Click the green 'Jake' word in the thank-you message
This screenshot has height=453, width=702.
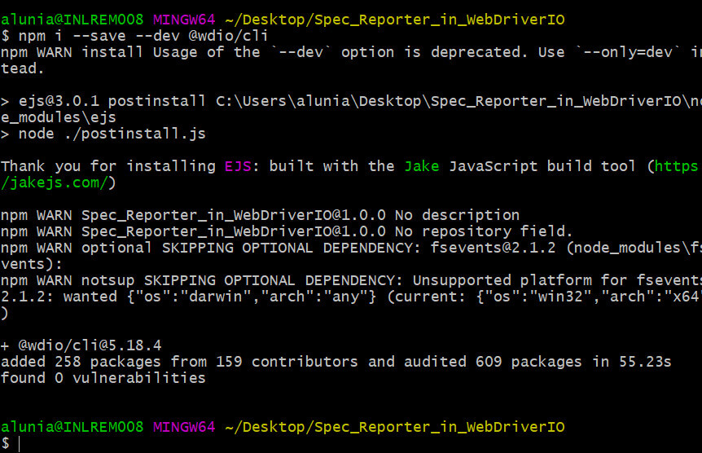coord(421,166)
